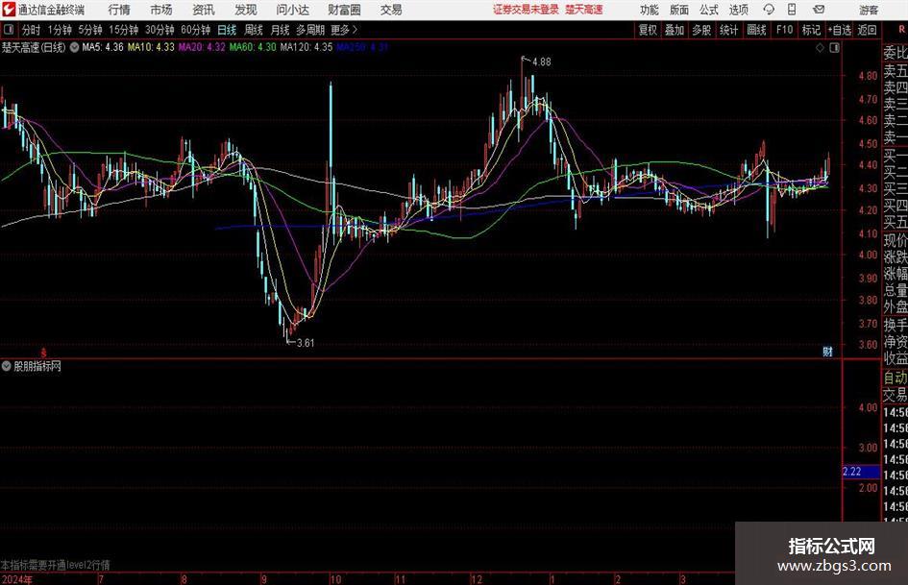Image resolution: width=908 pixels, height=585 pixels.
Task: Open the envelope message icon
Action: tap(819, 10)
